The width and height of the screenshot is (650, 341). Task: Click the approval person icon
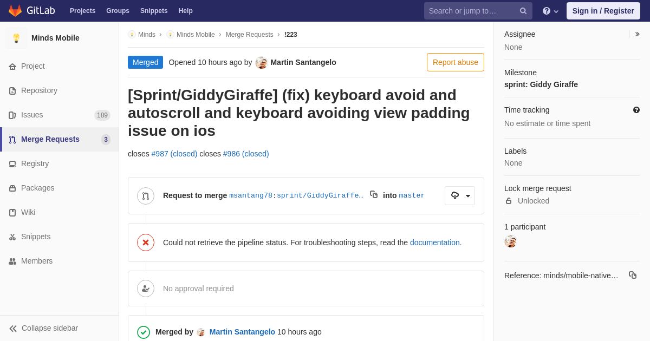click(x=146, y=288)
